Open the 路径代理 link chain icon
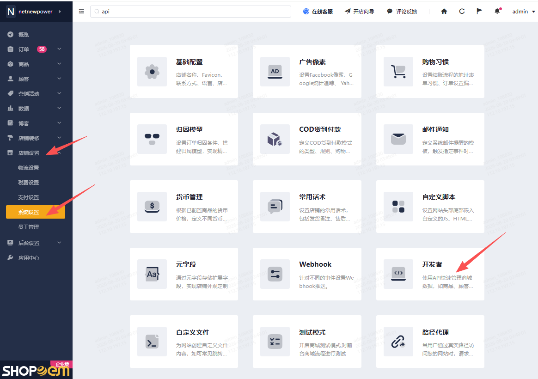Viewport: 538px width, 379px height. [x=398, y=342]
